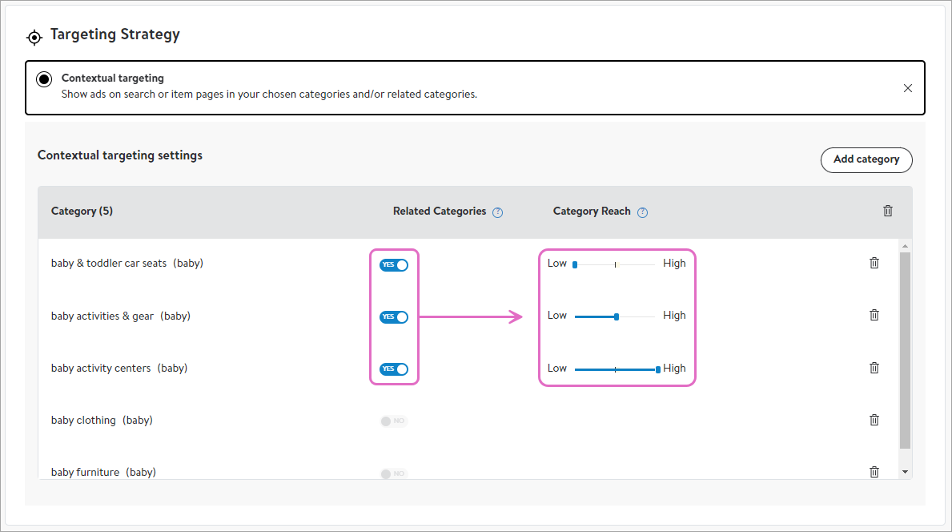Delete the baby furniture category
Screen dimensions: 952x532
874,472
